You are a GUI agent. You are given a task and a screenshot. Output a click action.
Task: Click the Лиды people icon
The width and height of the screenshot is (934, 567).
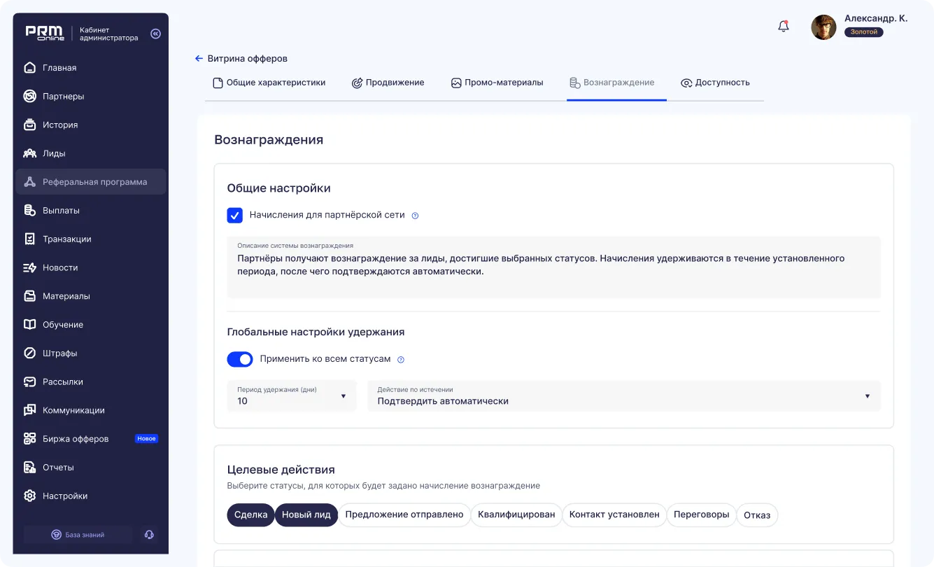coord(29,153)
